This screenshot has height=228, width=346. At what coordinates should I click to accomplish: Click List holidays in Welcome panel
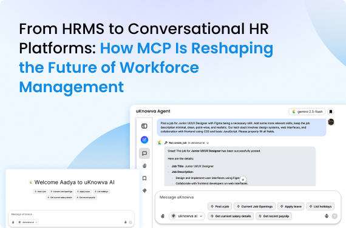pyautogui.click(x=101, y=192)
